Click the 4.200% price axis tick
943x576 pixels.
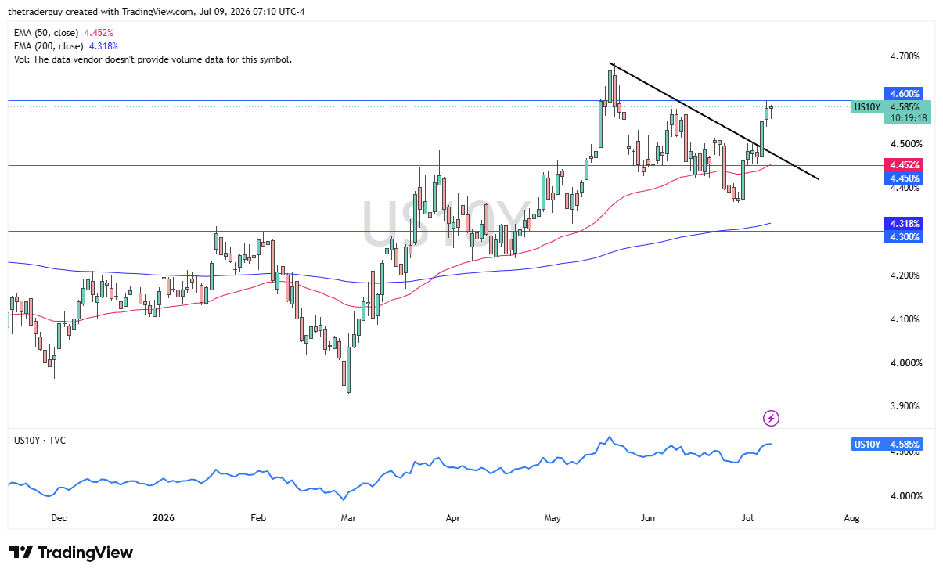[905, 275]
